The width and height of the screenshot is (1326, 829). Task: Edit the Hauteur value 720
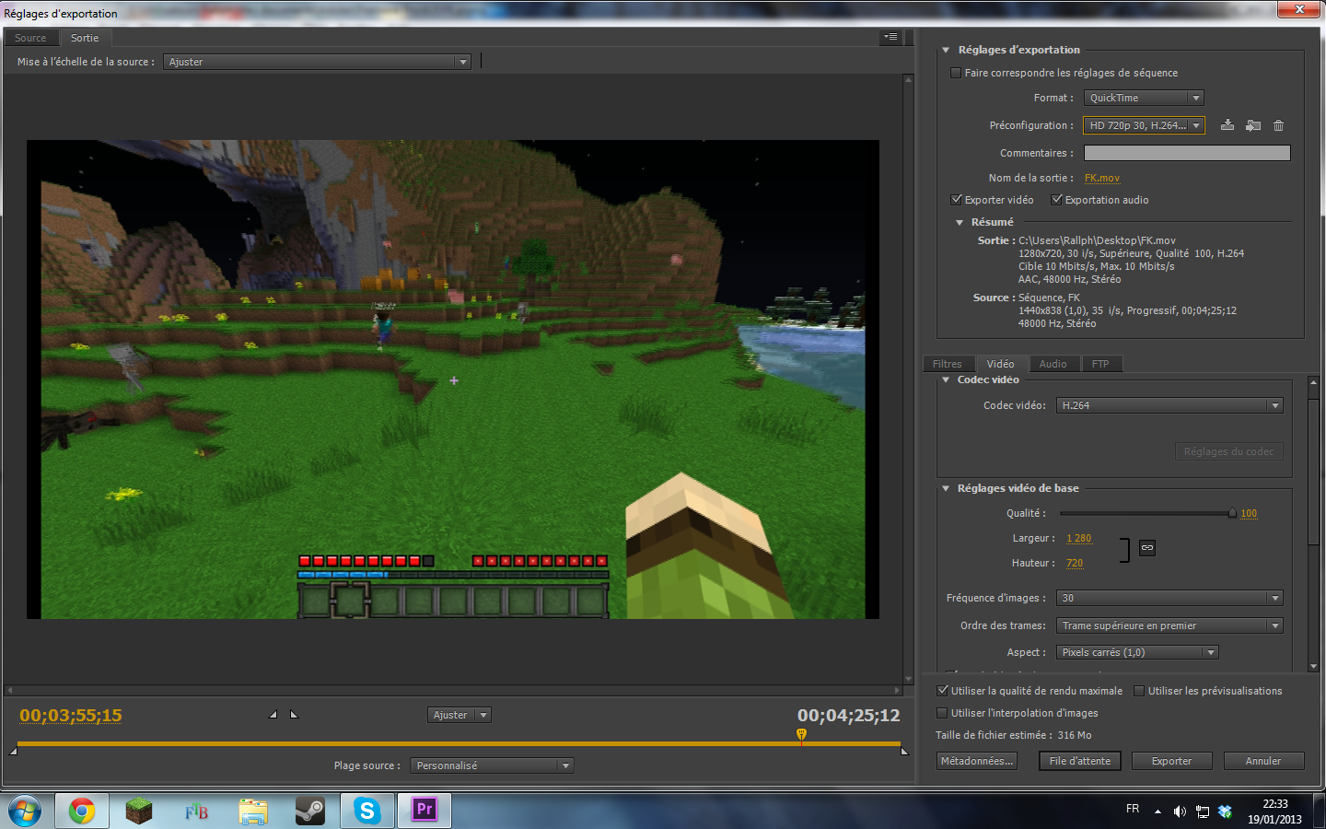[1075, 563]
